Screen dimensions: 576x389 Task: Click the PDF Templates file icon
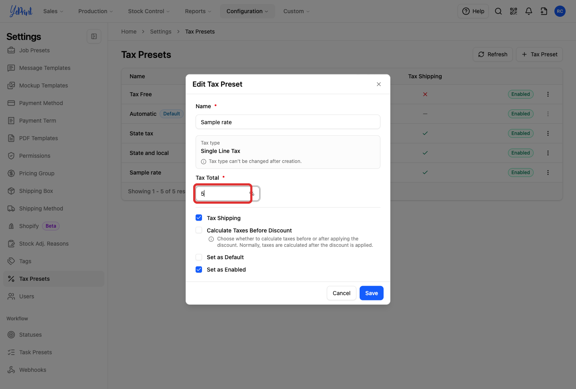click(11, 138)
